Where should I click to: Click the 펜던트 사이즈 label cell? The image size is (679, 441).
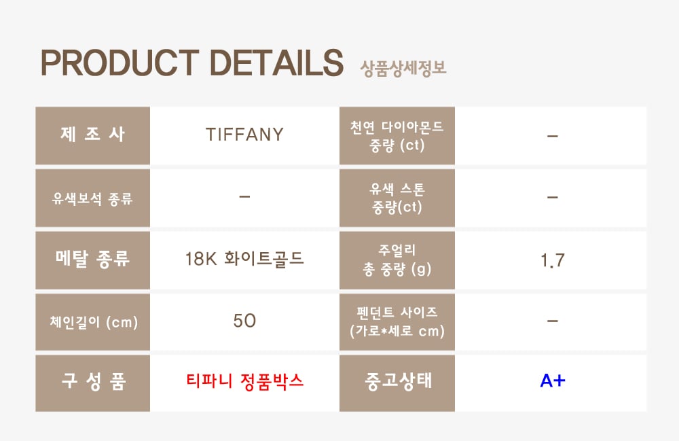point(397,322)
